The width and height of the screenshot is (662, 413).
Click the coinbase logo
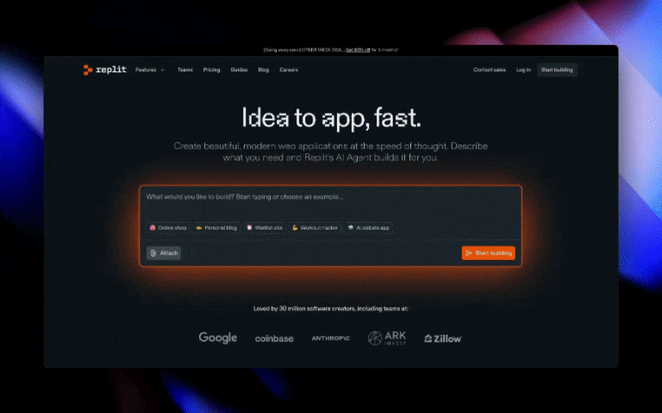[x=274, y=338]
